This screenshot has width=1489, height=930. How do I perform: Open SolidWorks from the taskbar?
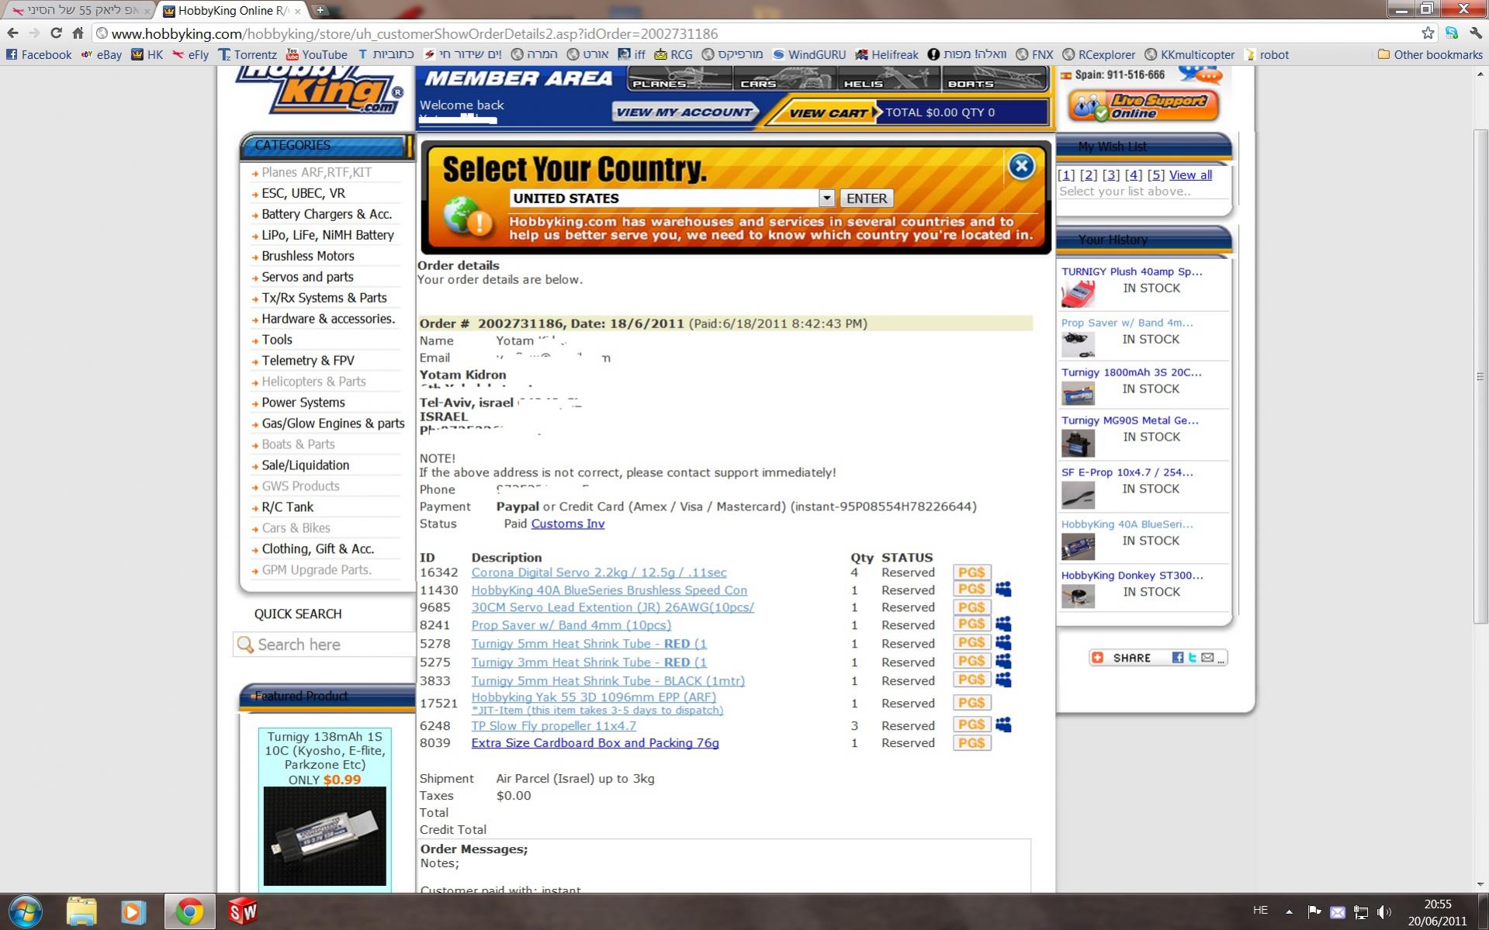(x=243, y=911)
